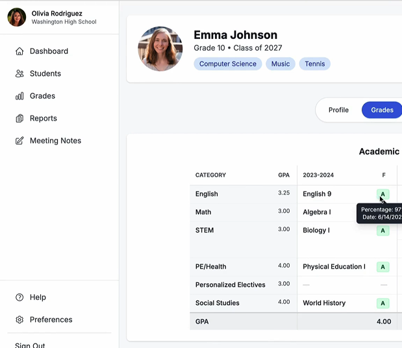Click the Preferences gear icon
This screenshot has width=402, height=348.
19,319
